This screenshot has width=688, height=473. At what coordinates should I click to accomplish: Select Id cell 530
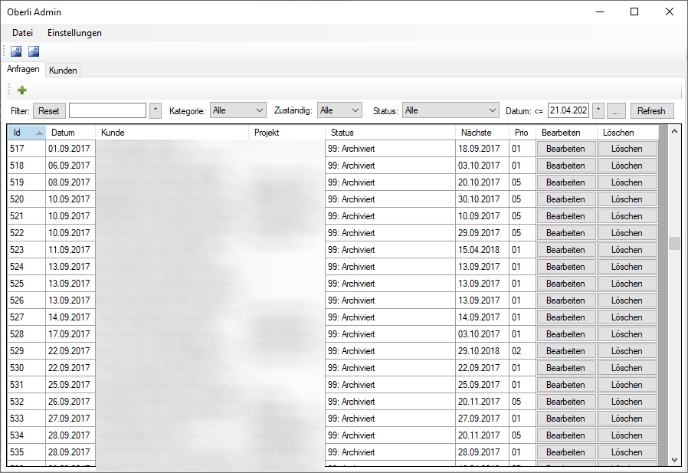pos(26,368)
